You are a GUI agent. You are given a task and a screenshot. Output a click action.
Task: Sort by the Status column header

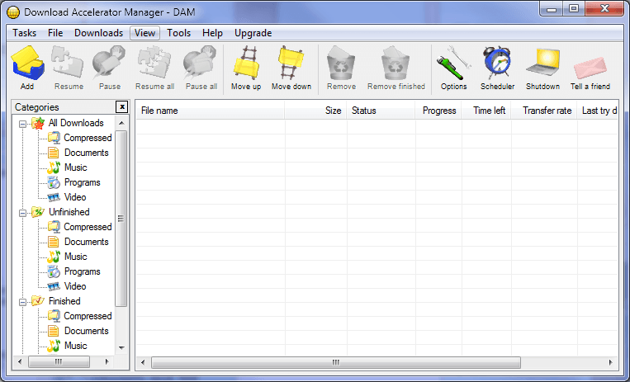pyautogui.click(x=381, y=111)
